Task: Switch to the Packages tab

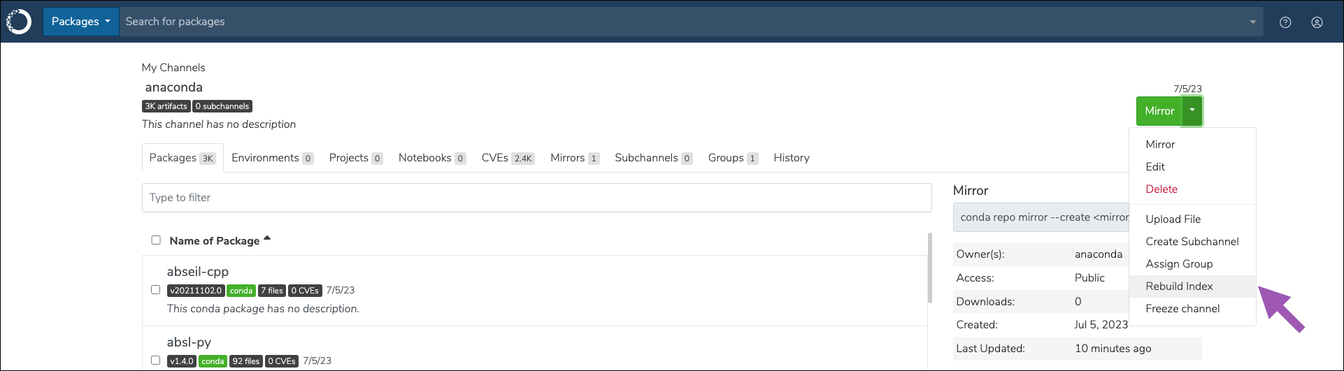Action: (183, 158)
